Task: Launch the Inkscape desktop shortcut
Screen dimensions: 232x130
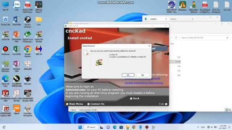Action: coord(28,80)
